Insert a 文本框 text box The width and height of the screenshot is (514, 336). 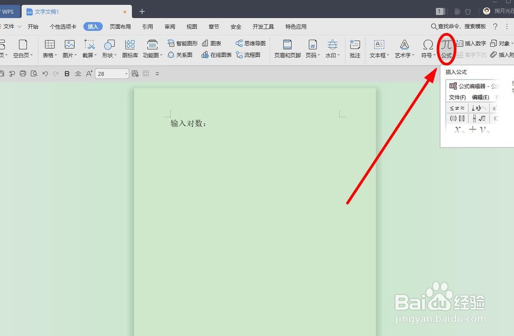[x=379, y=48]
